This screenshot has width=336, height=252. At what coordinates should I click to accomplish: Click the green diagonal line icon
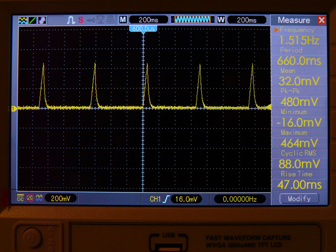click(32, 20)
